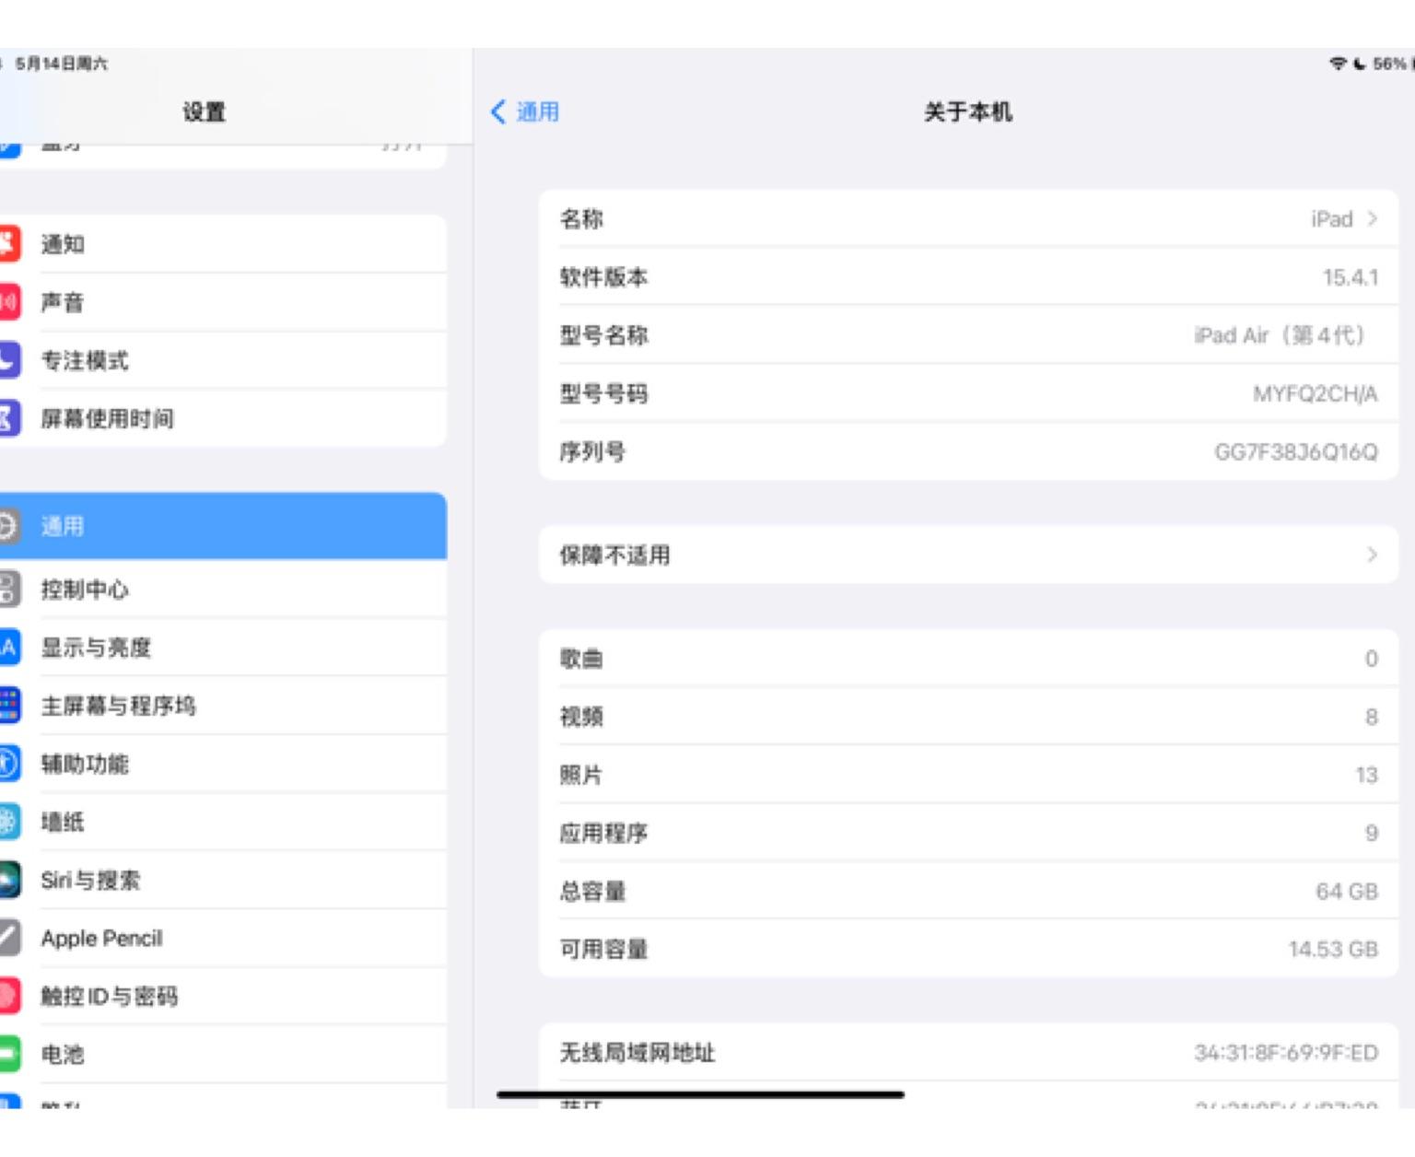
Task: Open the 电池 battery icon
Action: click(x=8, y=1054)
